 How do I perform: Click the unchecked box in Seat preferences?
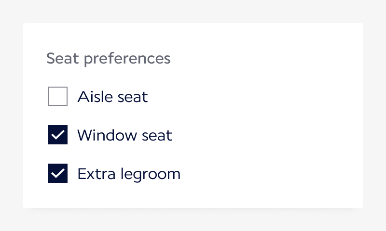click(x=58, y=96)
